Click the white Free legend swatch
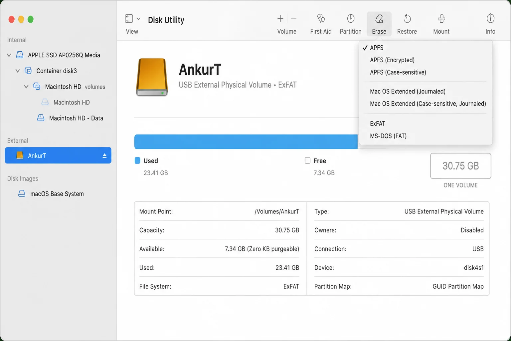511x341 pixels. point(307,161)
